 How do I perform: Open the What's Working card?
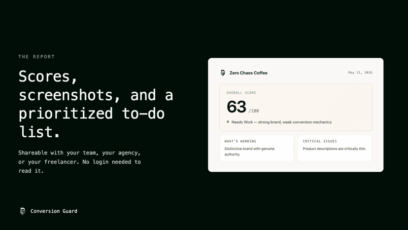[x=257, y=148]
